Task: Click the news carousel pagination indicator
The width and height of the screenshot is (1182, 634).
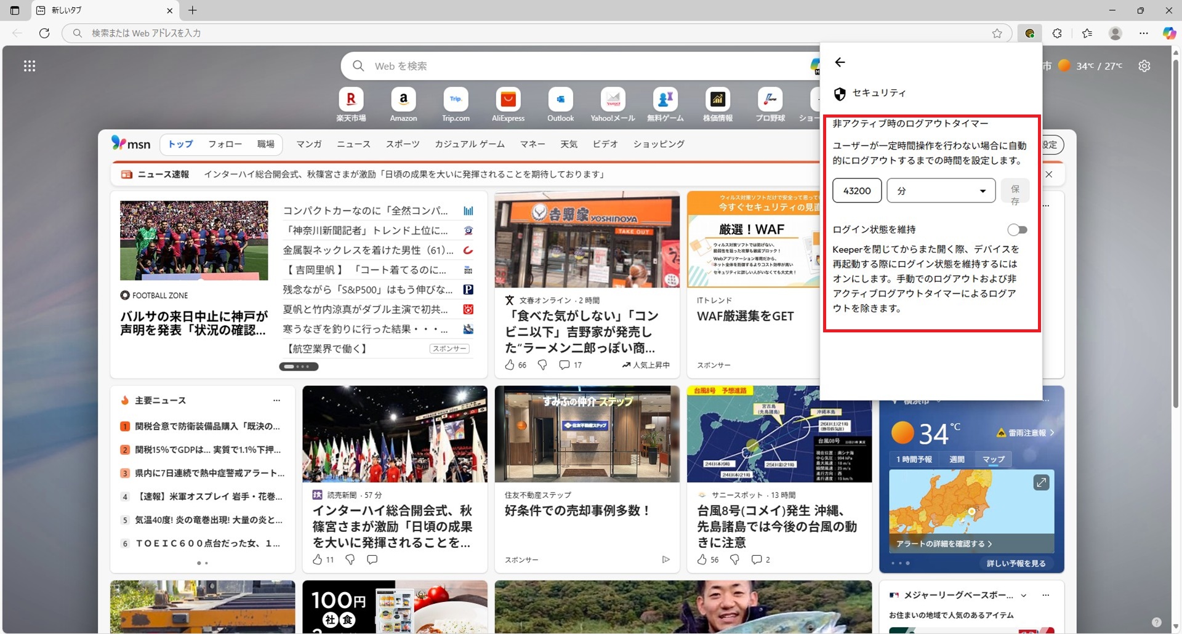Action: coord(299,367)
